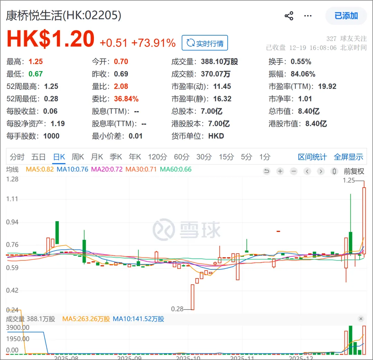The image size is (373, 360).
Task: Open the 前复权 adjustment dropdown
Action: 354,171
